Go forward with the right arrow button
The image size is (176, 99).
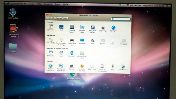51,18
